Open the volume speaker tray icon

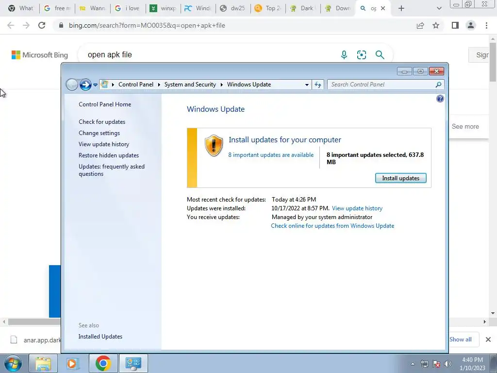tap(448, 364)
